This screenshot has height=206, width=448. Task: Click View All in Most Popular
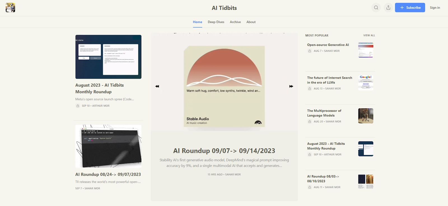[369, 35]
